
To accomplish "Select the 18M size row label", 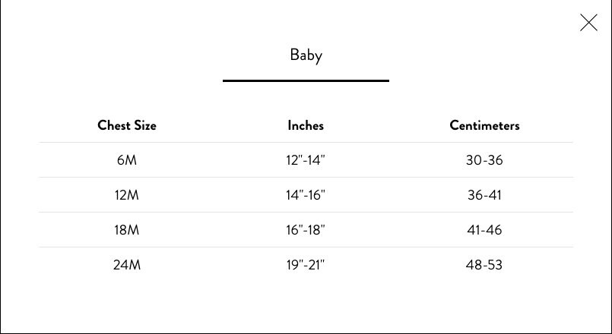I will point(127,230).
